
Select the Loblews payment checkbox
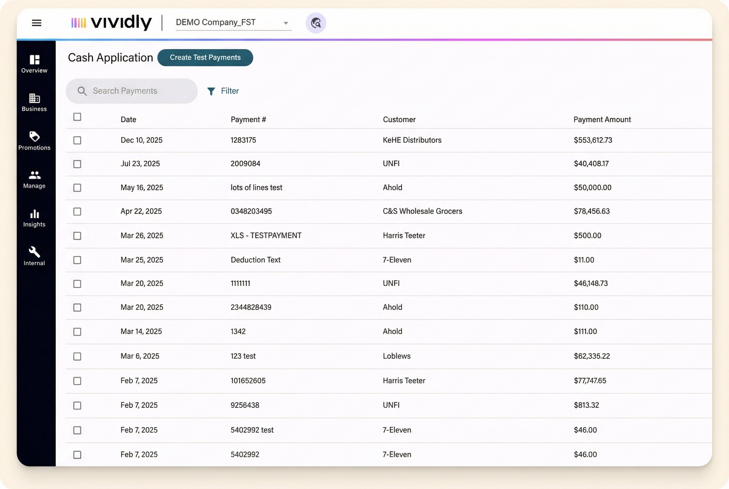pos(77,356)
